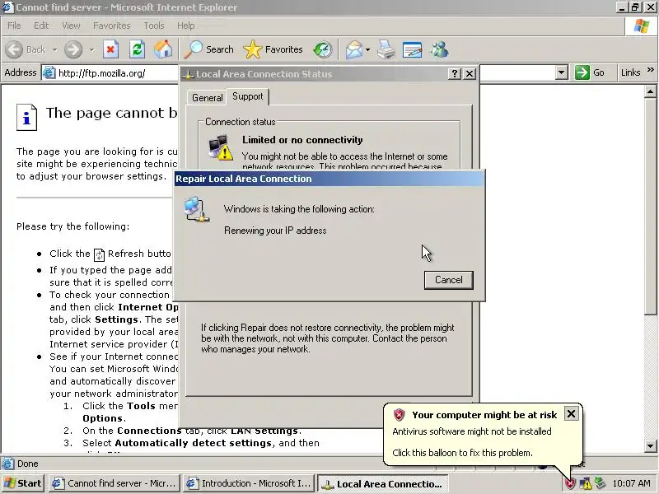Image resolution: width=659 pixels, height=494 pixels.
Task: Switch to the General tab
Action: click(x=208, y=98)
